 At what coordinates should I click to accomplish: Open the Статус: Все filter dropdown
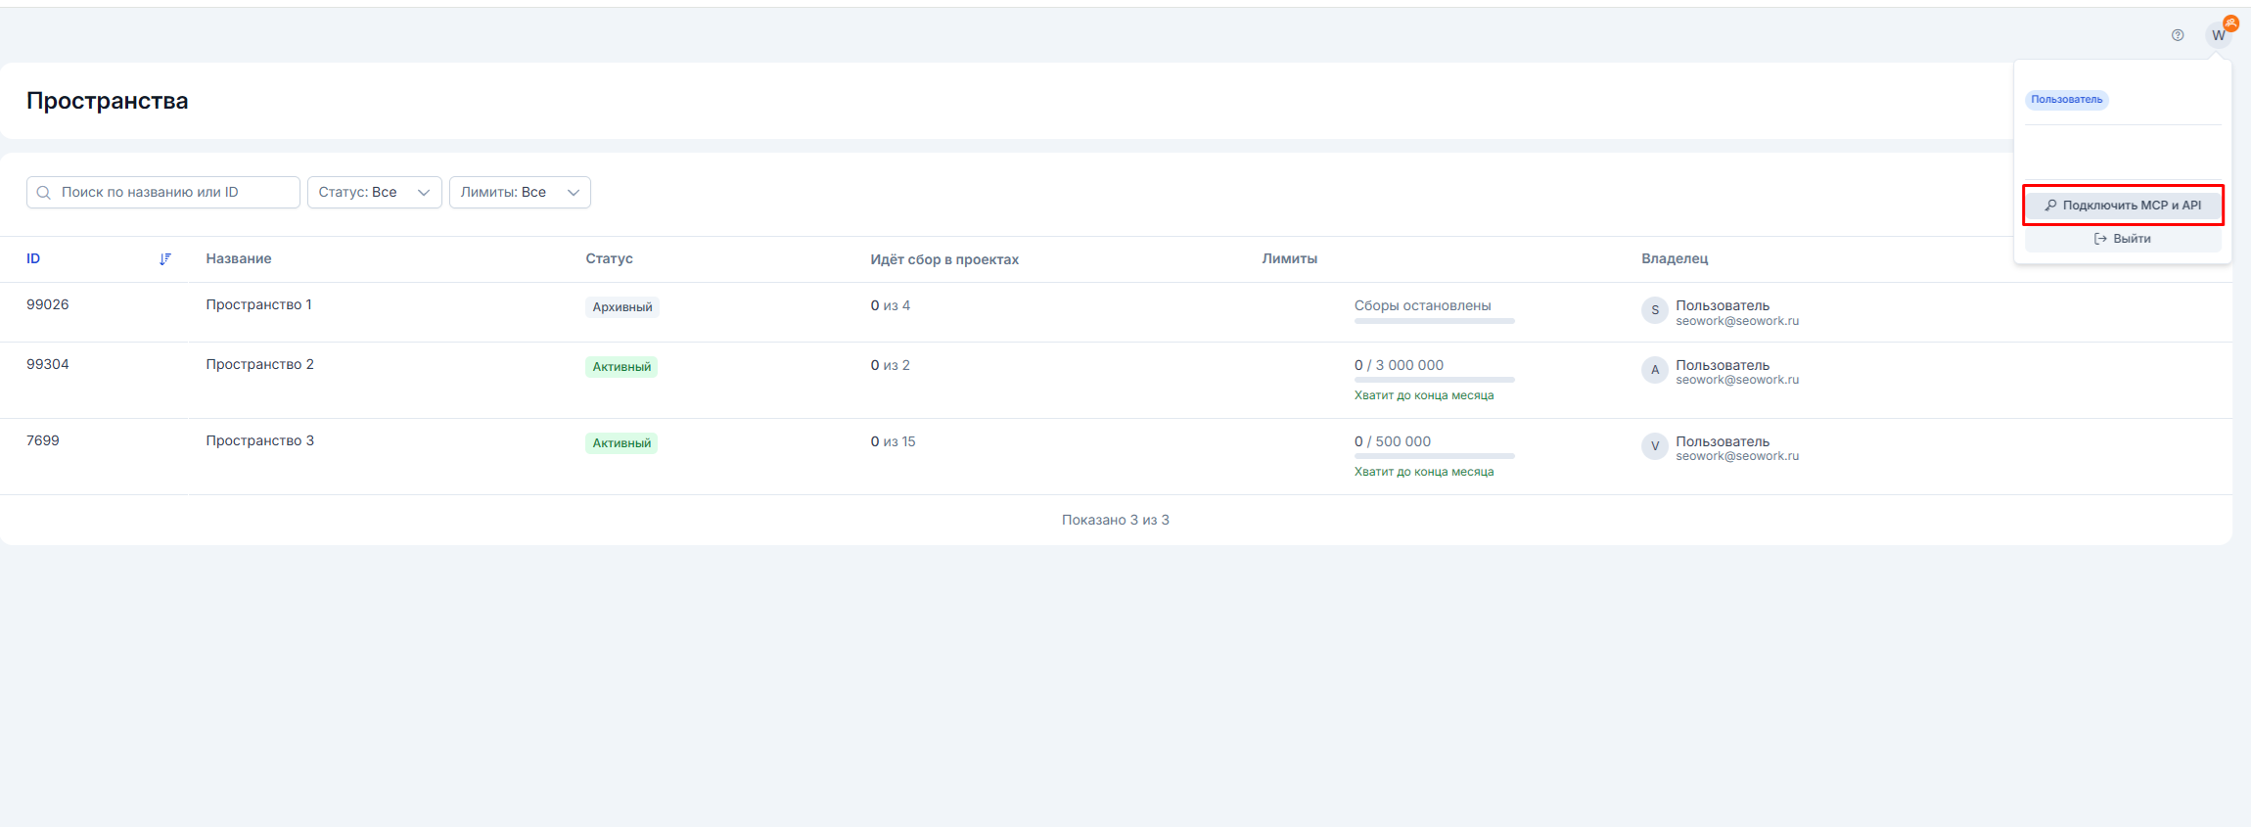click(x=375, y=193)
